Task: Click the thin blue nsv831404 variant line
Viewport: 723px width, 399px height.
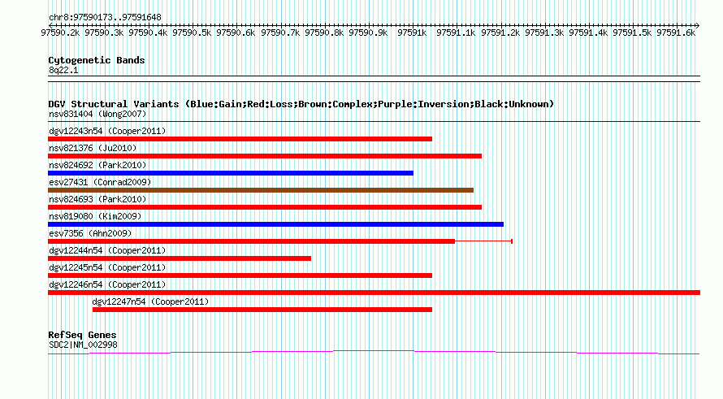Action: pos(374,122)
